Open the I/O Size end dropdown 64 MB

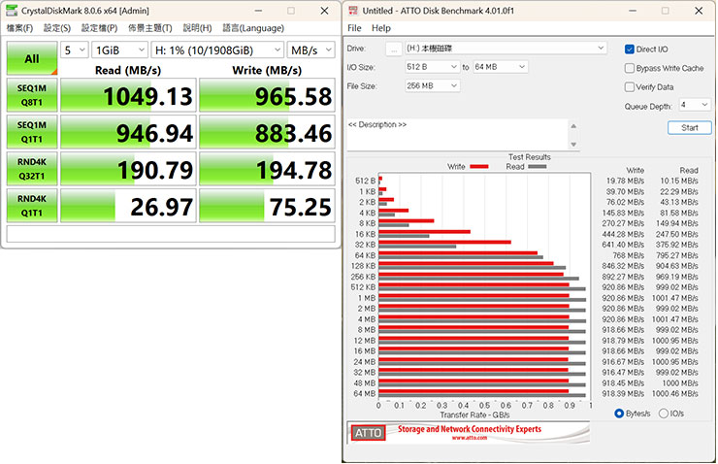pos(500,67)
